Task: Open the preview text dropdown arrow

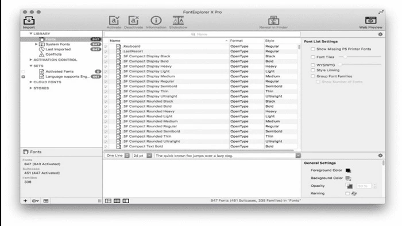Action: point(298,155)
